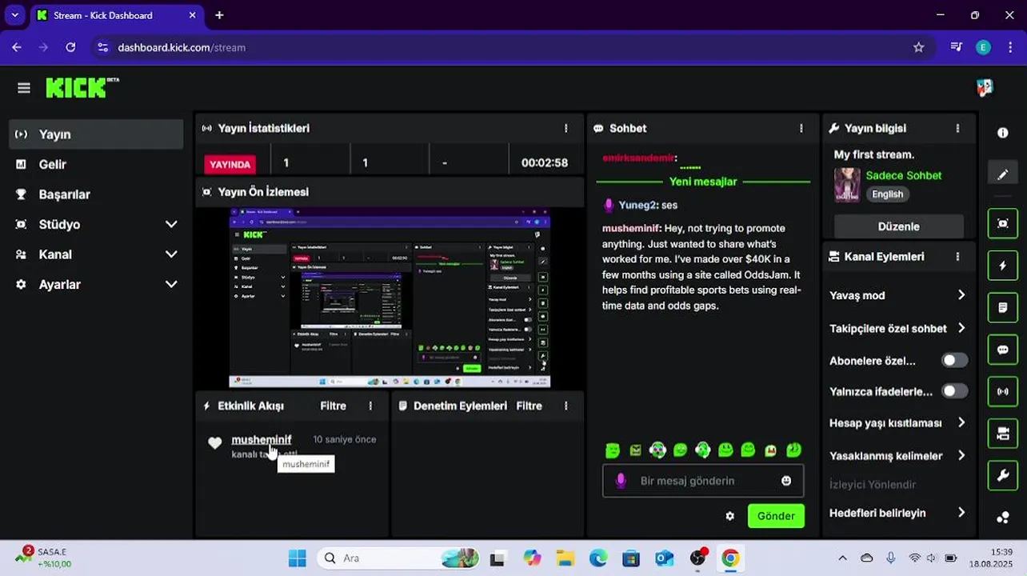
Task: Click the Kick logo
Action: tap(82, 87)
